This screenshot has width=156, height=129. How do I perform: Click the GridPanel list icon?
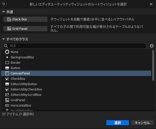pyautogui.click(x=7, y=100)
